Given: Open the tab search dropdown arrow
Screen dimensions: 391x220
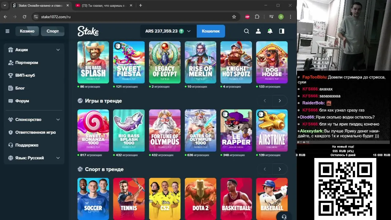Looking at the screenshot, I should 5,5.
